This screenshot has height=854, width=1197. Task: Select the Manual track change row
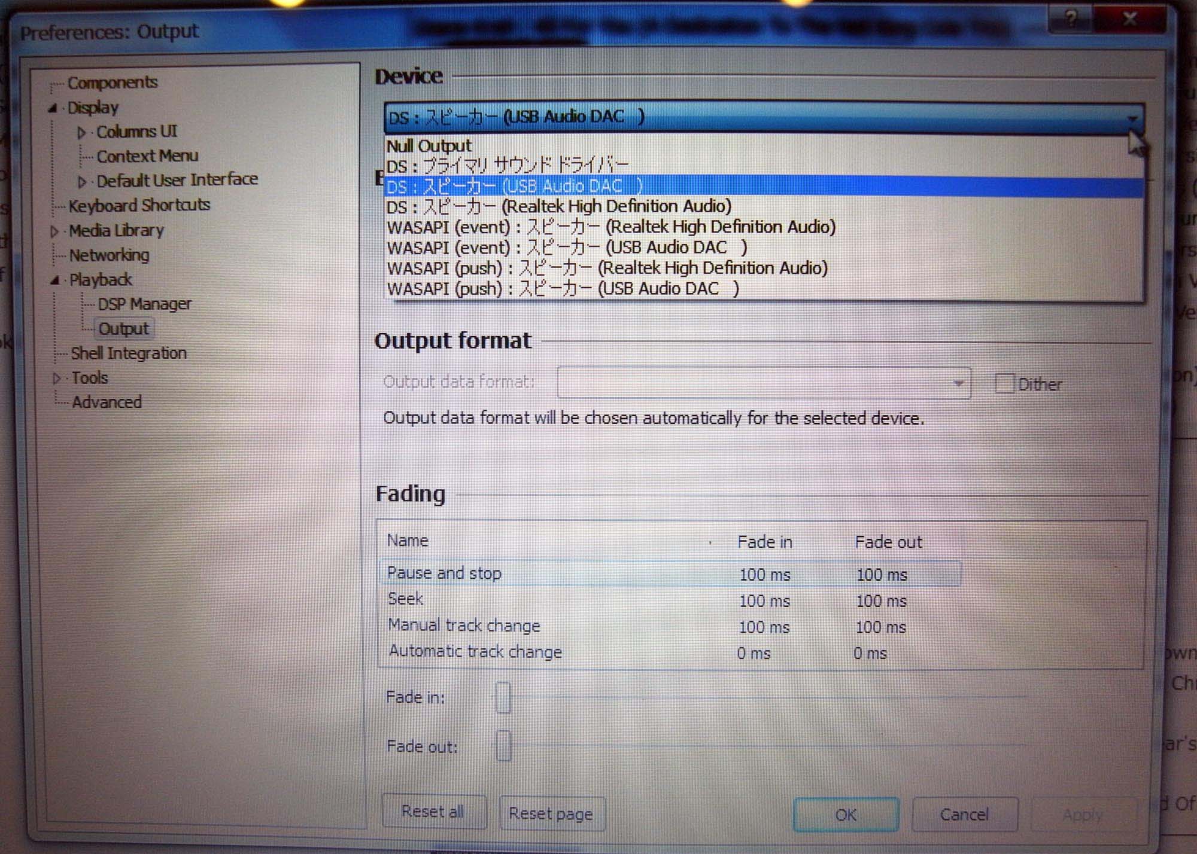[x=670, y=626]
